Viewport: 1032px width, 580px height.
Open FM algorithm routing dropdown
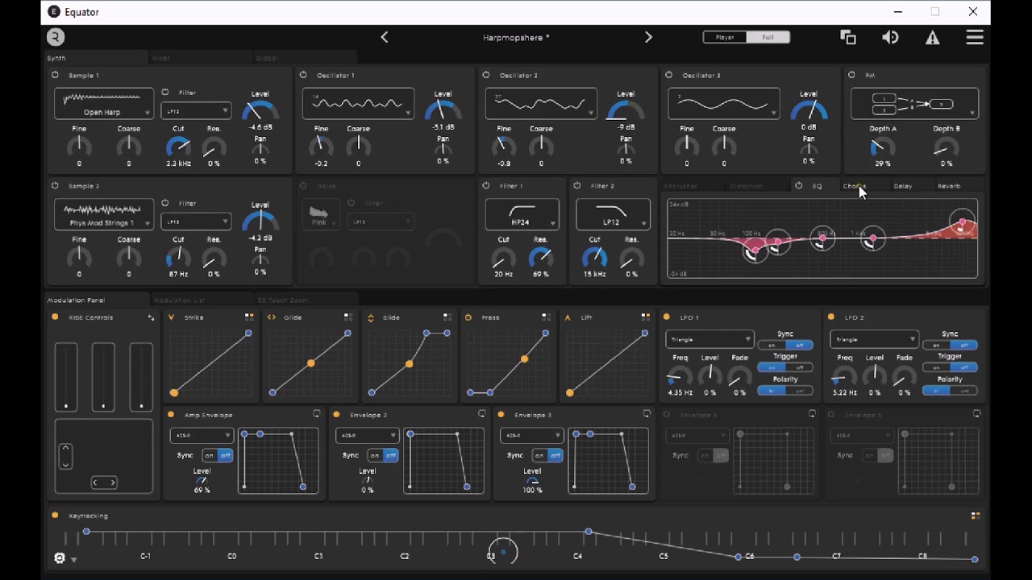tap(915, 103)
